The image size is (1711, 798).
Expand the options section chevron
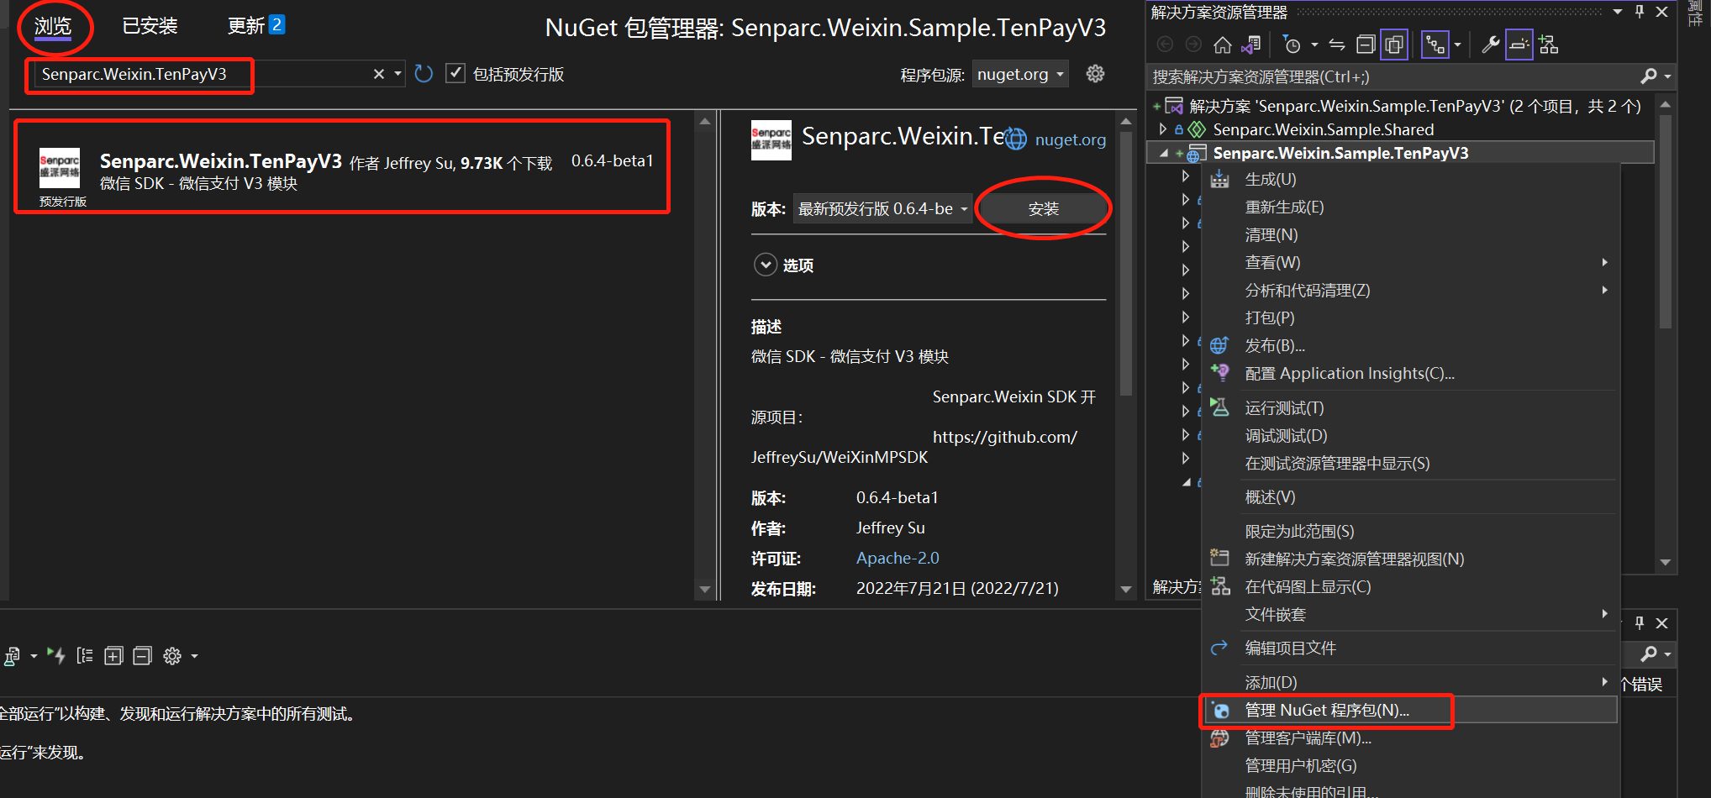(766, 265)
